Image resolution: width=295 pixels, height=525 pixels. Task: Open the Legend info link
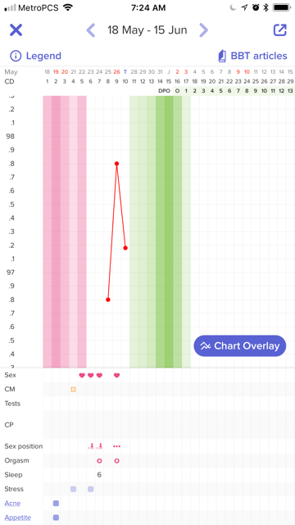tap(35, 56)
